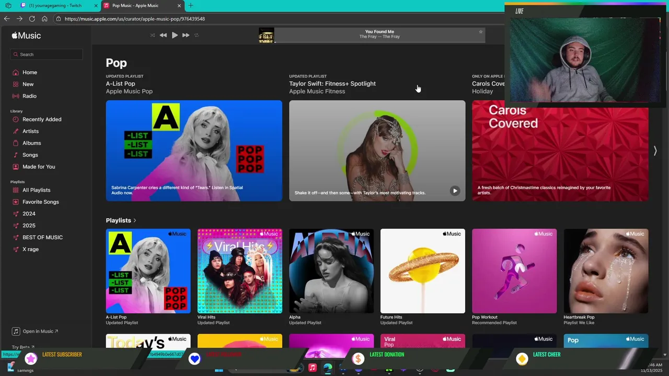Open the browser workspaces icon

point(8,6)
